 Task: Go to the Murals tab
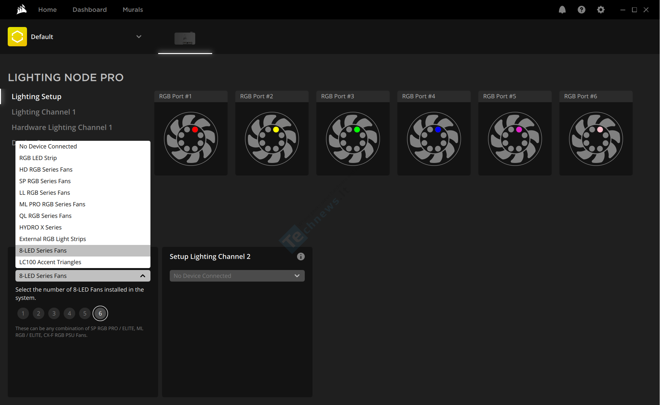pyautogui.click(x=133, y=10)
